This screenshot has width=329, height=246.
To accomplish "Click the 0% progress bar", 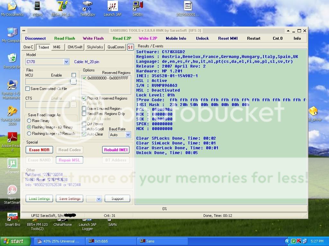I will click(164, 209).
